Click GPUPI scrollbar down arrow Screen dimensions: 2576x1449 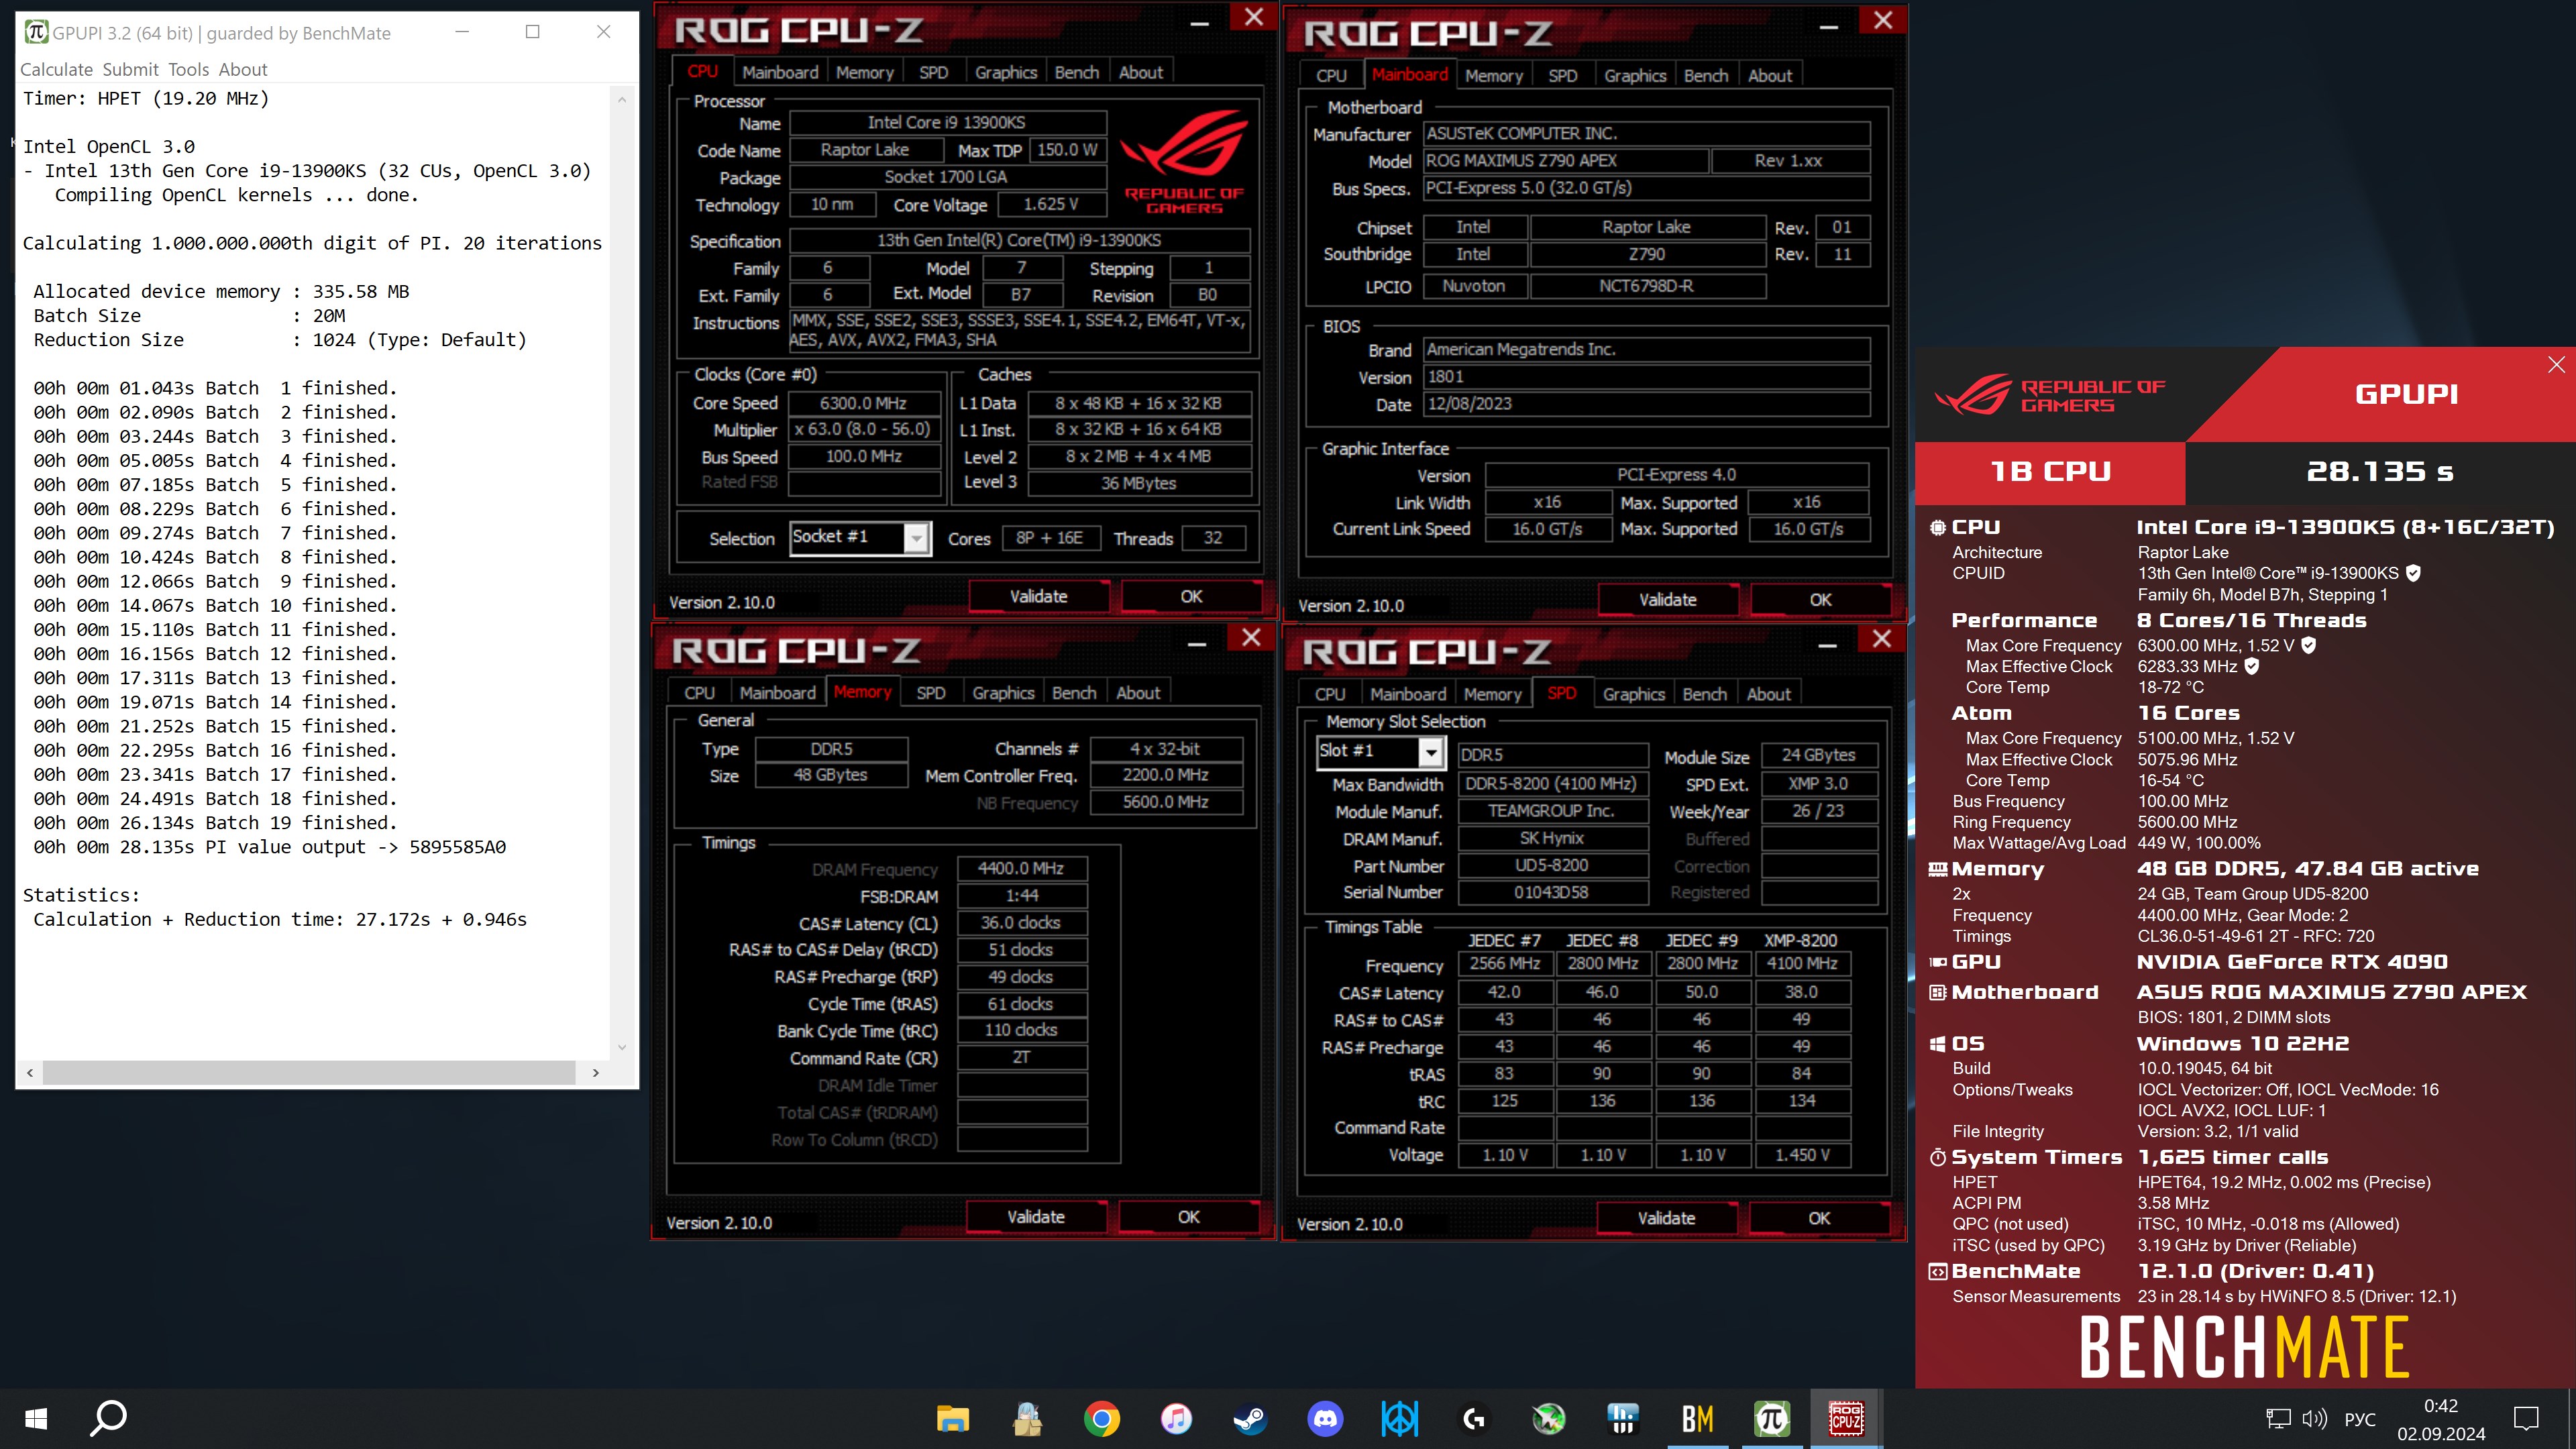click(x=622, y=1047)
